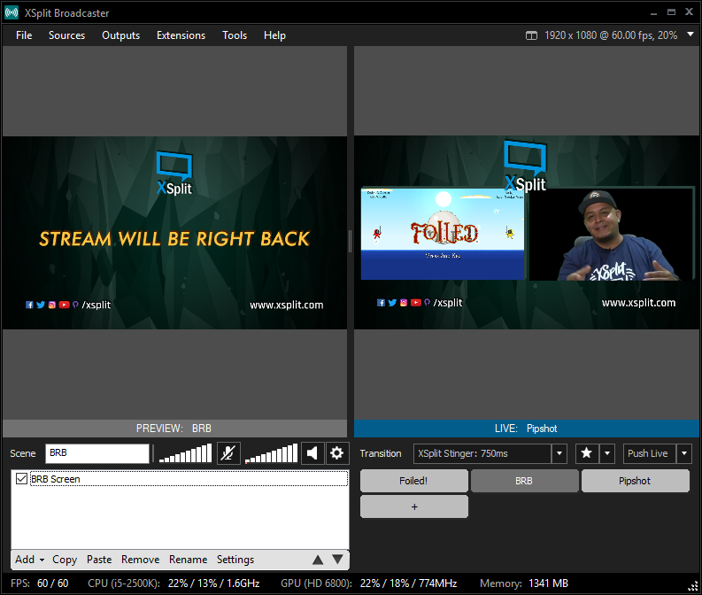This screenshot has width=702, height=595.
Task: Expand the star favorites dropdown arrow
Action: pyautogui.click(x=607, y=453)
